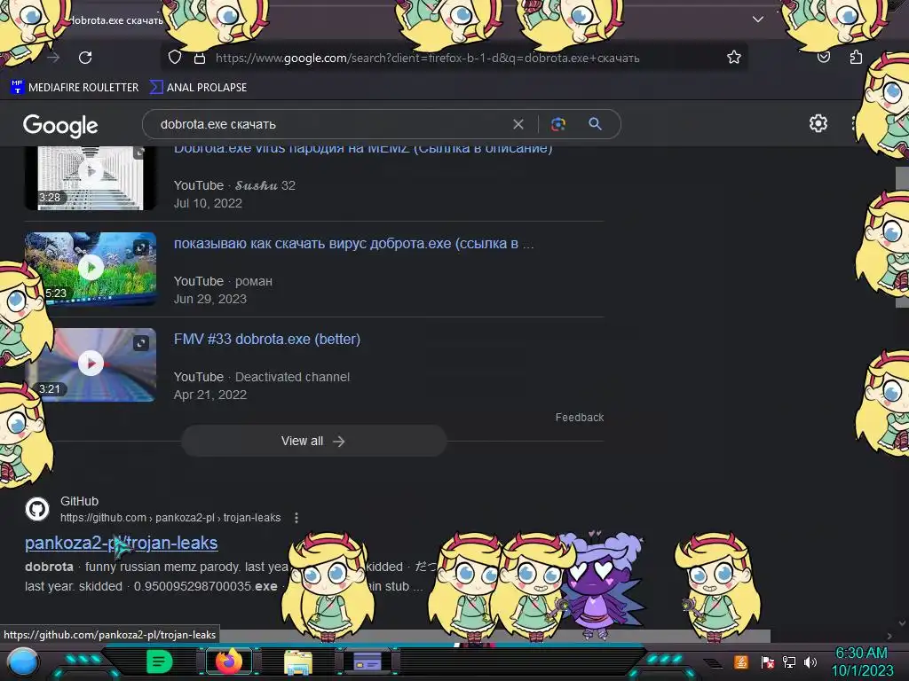This screenshot has height=681, width=909.
Task: Click the network tray icon
Action: 789,661
